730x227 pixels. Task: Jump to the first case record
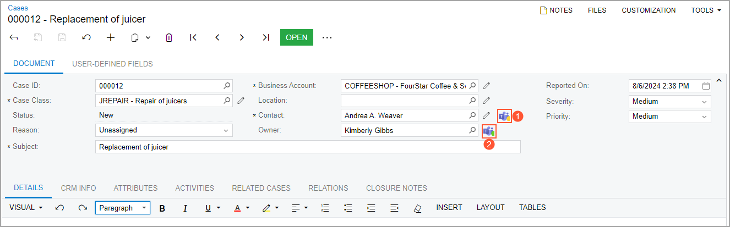[193, 37]
